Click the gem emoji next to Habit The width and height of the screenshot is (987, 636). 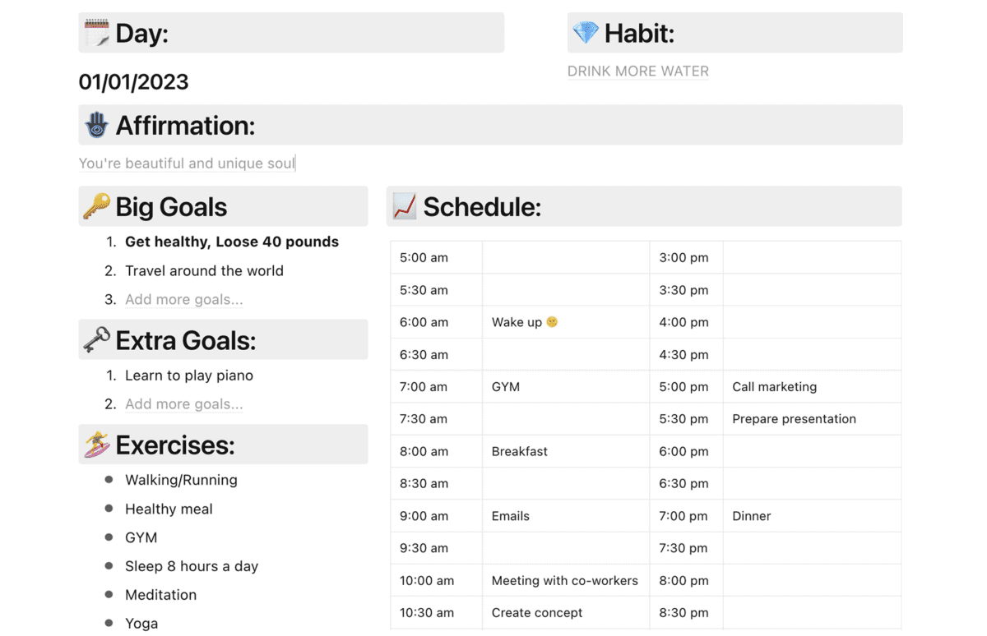[x=586, y=33]
